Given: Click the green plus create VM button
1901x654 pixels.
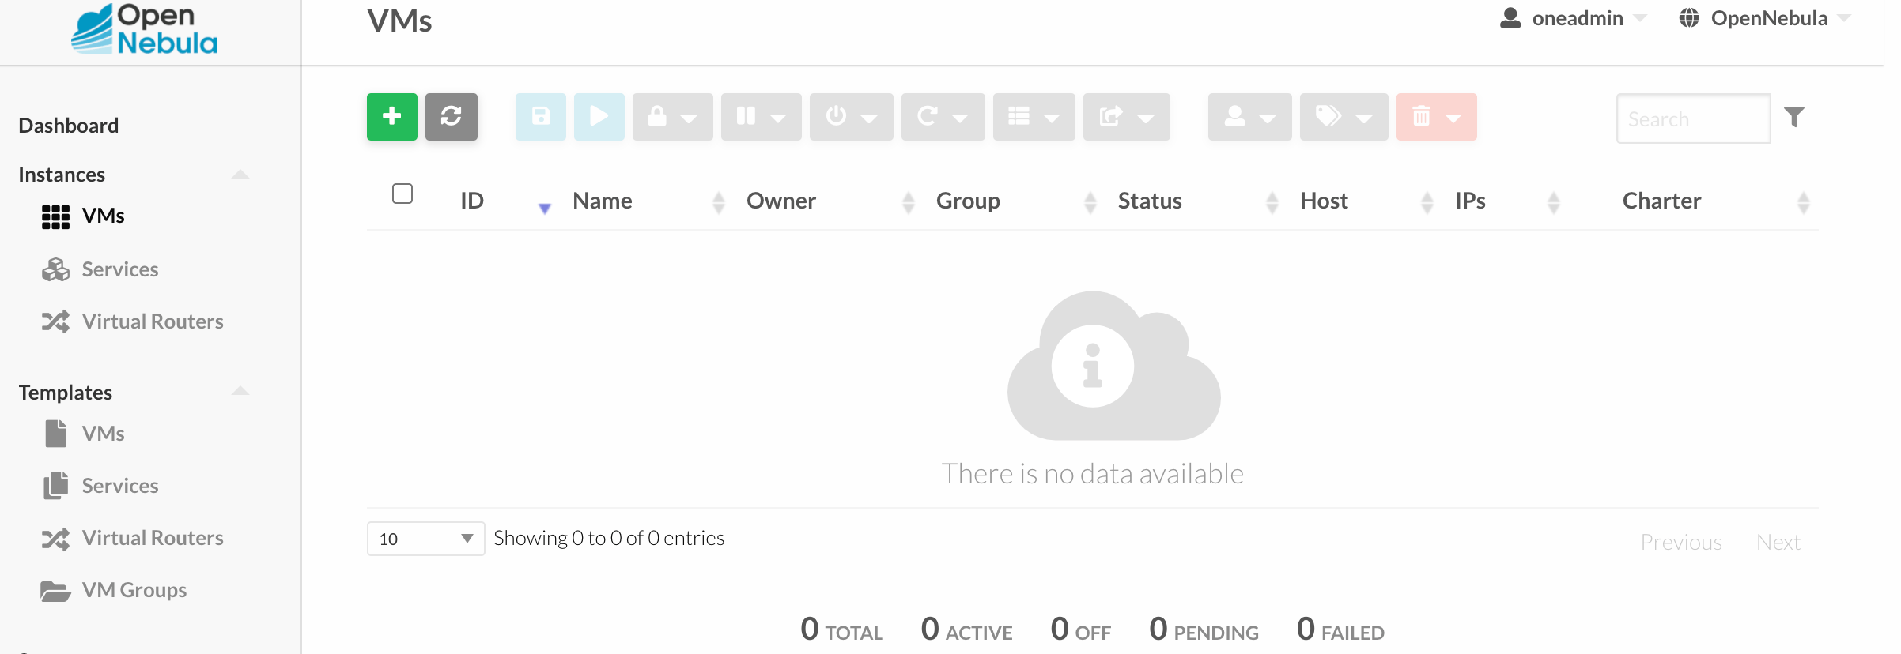Looking at the screenshot, I should point(391,117).
